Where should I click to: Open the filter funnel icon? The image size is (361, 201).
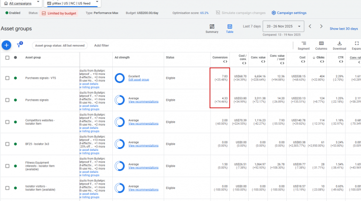tap(19, 45)
